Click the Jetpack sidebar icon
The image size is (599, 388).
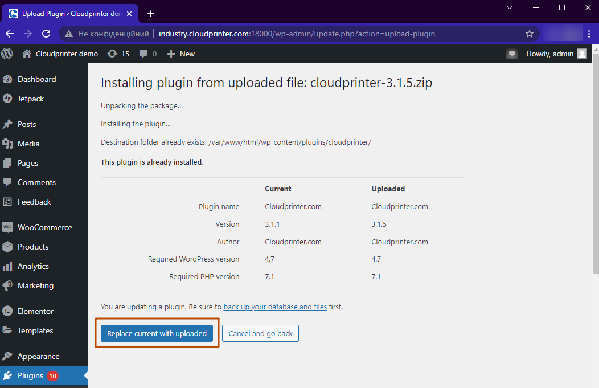[x=7, y=99]
